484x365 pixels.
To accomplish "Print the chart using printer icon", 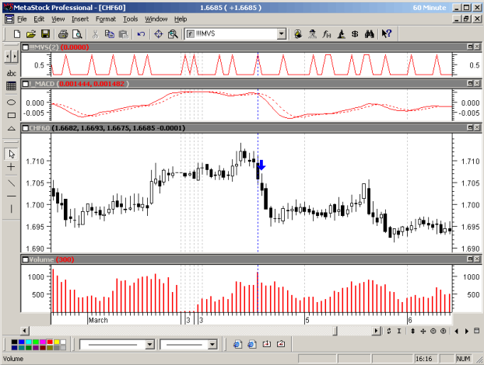I will point(63,34).
